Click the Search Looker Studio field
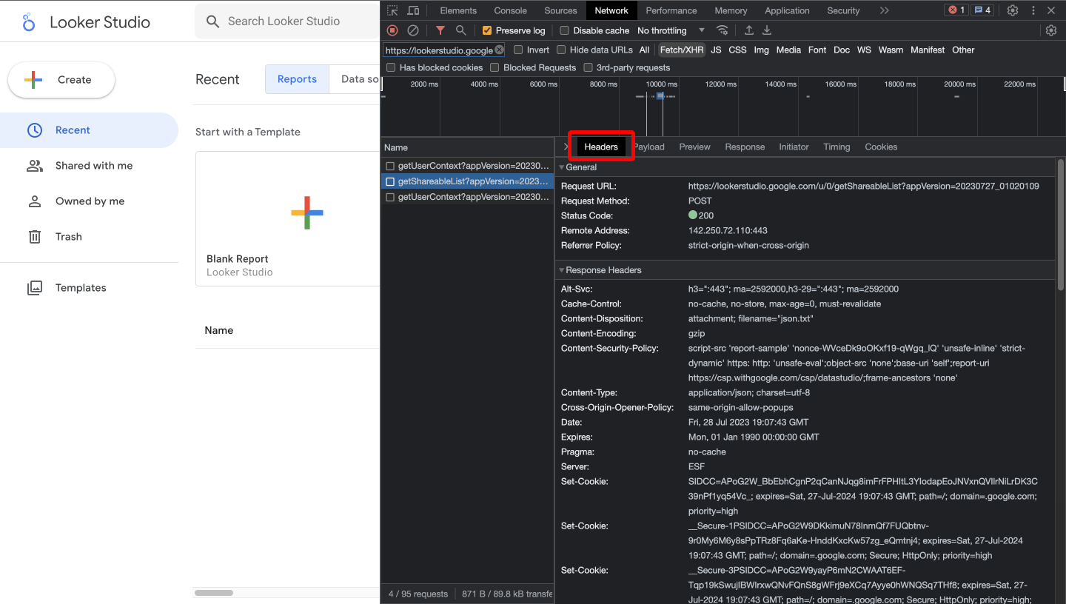Screen dimensions: 1066x604 tap(296, 21)
